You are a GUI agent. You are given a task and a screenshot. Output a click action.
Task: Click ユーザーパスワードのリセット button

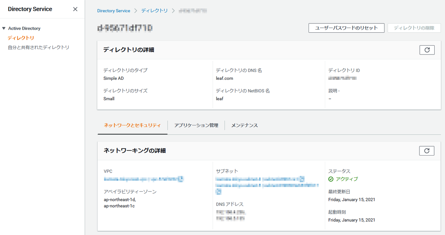click(346, 28)
